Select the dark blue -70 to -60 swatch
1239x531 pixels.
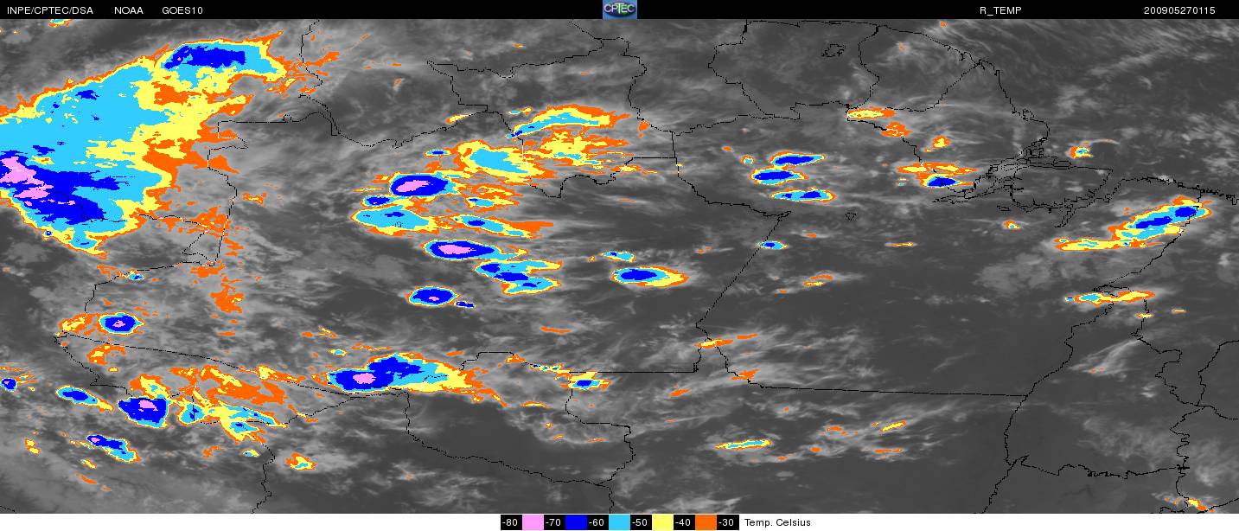click(576, 522)
